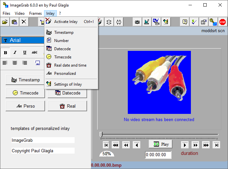The width and height of the screenshot is (228, 169).
Task: Center-align inlay text
Action: 15,63
